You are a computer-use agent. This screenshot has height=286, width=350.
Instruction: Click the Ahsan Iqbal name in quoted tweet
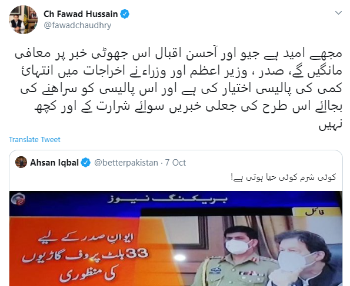click(54, 163)
